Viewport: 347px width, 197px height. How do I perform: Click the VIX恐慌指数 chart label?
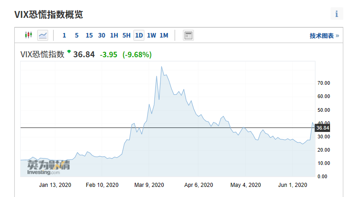tap(42, 55)
